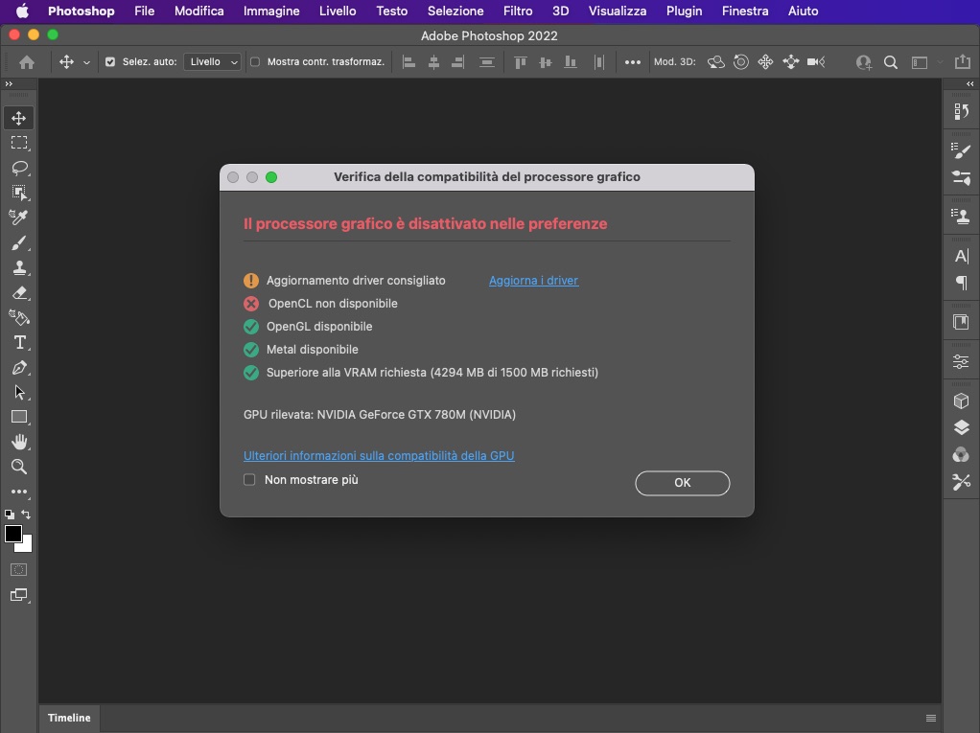
Task: Select the Rectangle shape tool
Action: (x=19, y=417)
